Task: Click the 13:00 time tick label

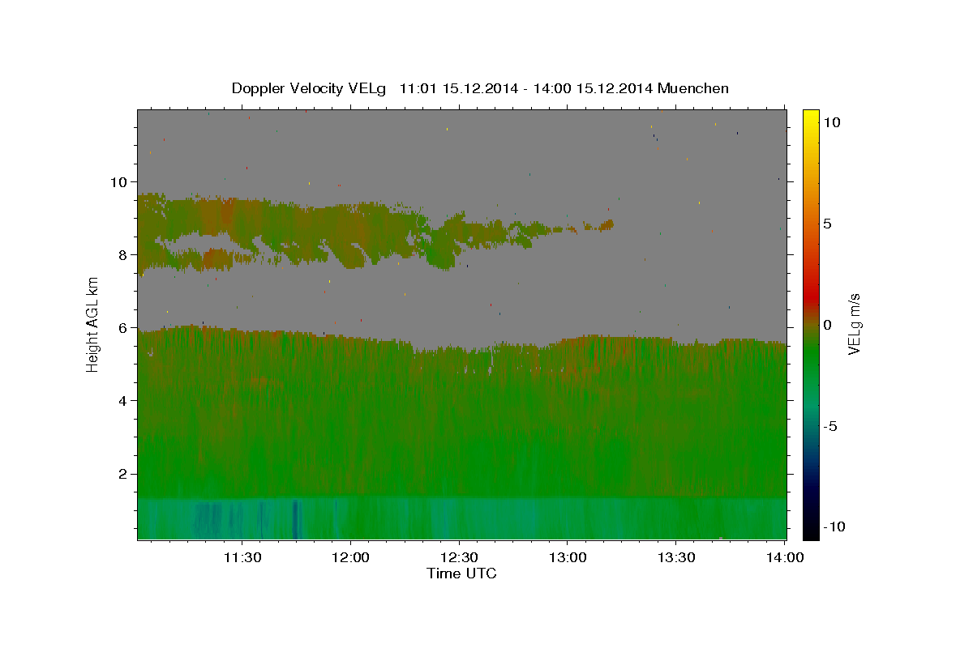Action: 568,557
